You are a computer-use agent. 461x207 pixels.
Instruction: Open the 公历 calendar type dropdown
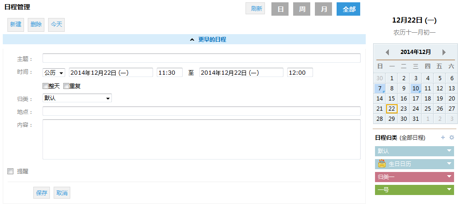pyautogui.click(x=54, y=72)
